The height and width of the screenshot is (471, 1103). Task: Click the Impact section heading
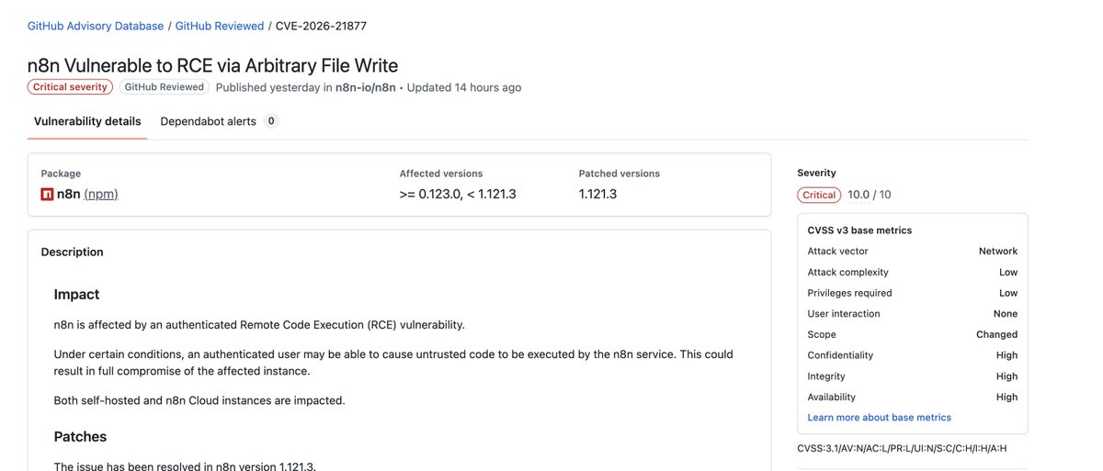76,294
